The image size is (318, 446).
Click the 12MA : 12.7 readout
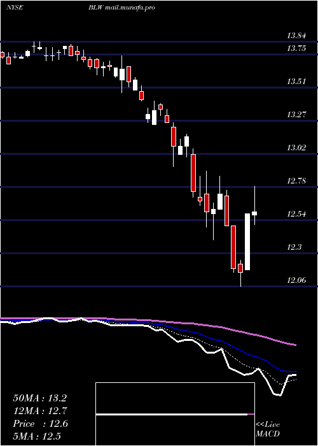coord(39,411)
